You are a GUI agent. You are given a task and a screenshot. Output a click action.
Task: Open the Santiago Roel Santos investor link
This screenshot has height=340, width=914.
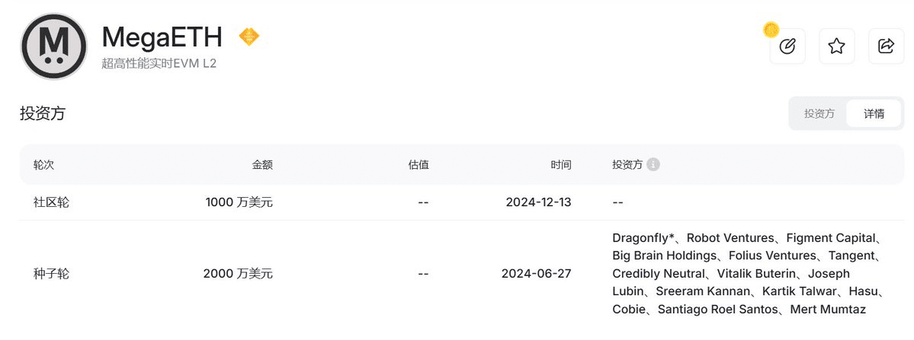717,310
